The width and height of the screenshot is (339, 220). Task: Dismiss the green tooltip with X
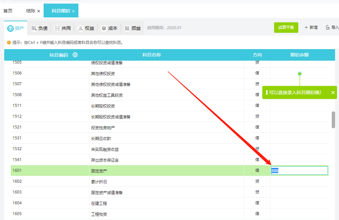[x=333, y=92]
